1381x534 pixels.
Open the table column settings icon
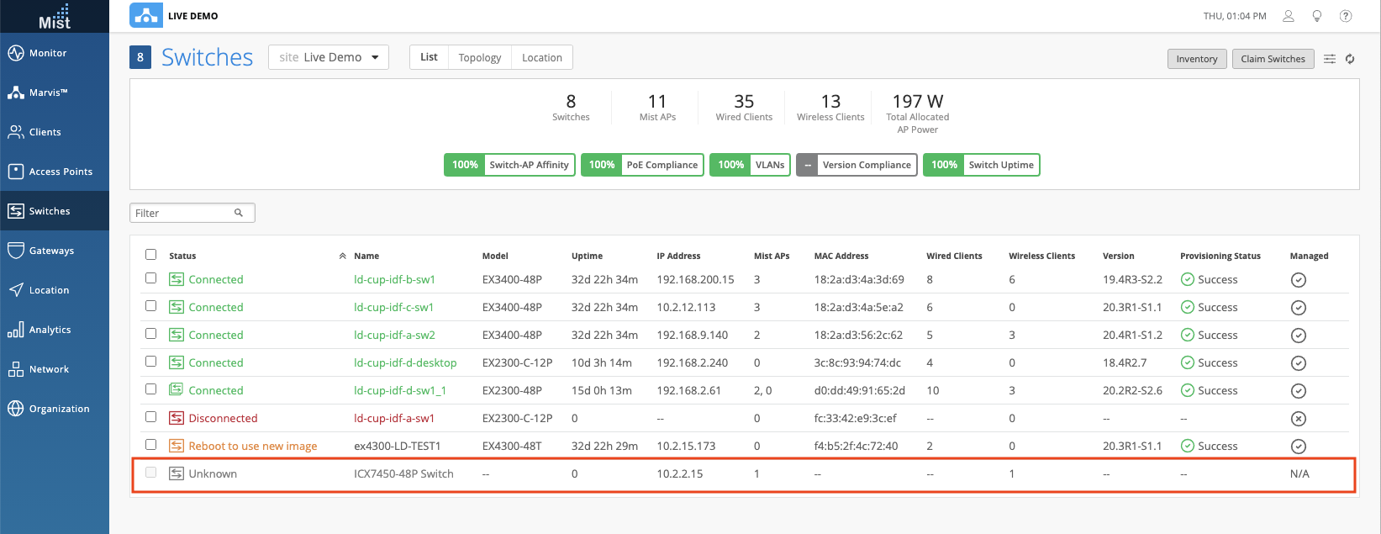[1330, 59]
